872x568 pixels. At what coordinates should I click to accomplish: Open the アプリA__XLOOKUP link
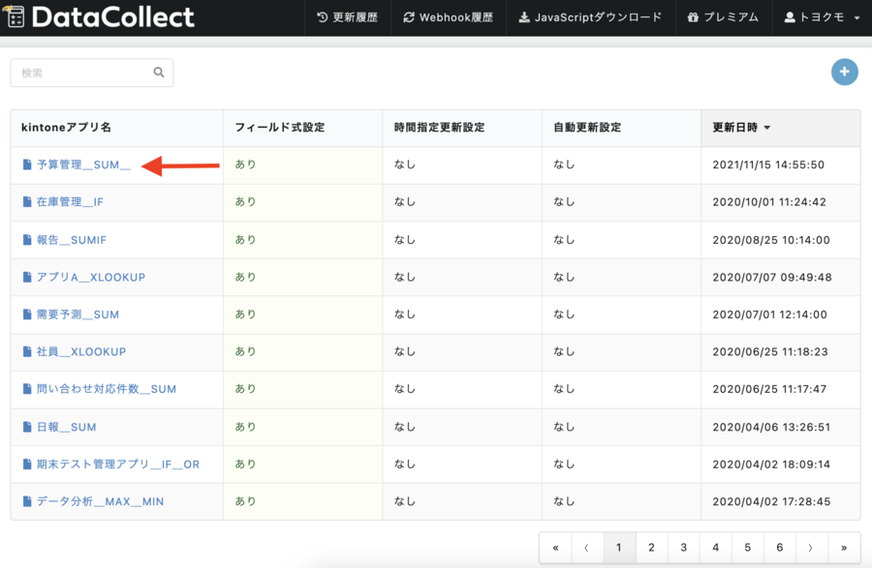tap(90, 278)
